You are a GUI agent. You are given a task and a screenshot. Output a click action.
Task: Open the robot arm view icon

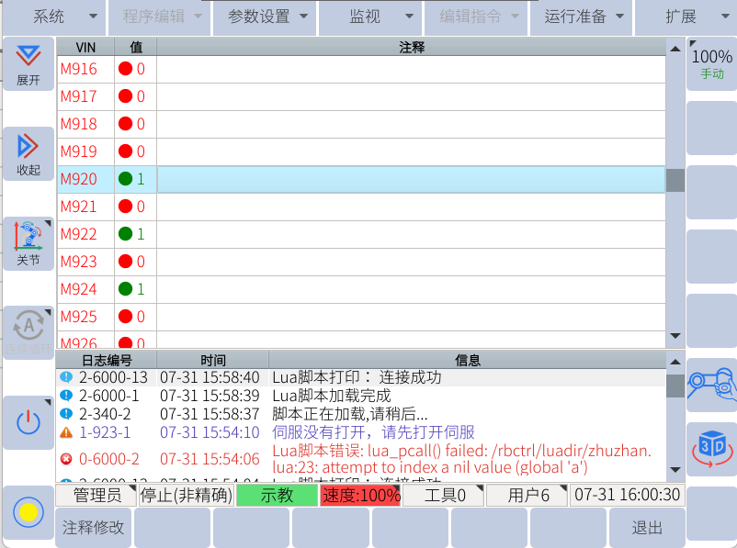point(711,384)
